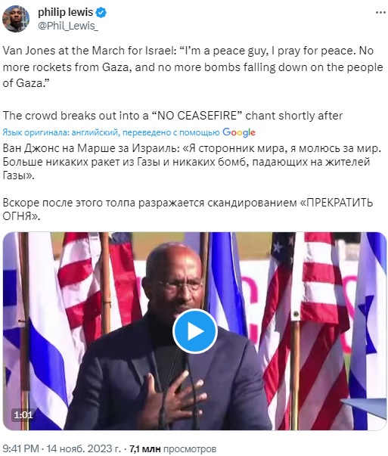
Task: Click the blue verified badge
Action: point(101,13)
